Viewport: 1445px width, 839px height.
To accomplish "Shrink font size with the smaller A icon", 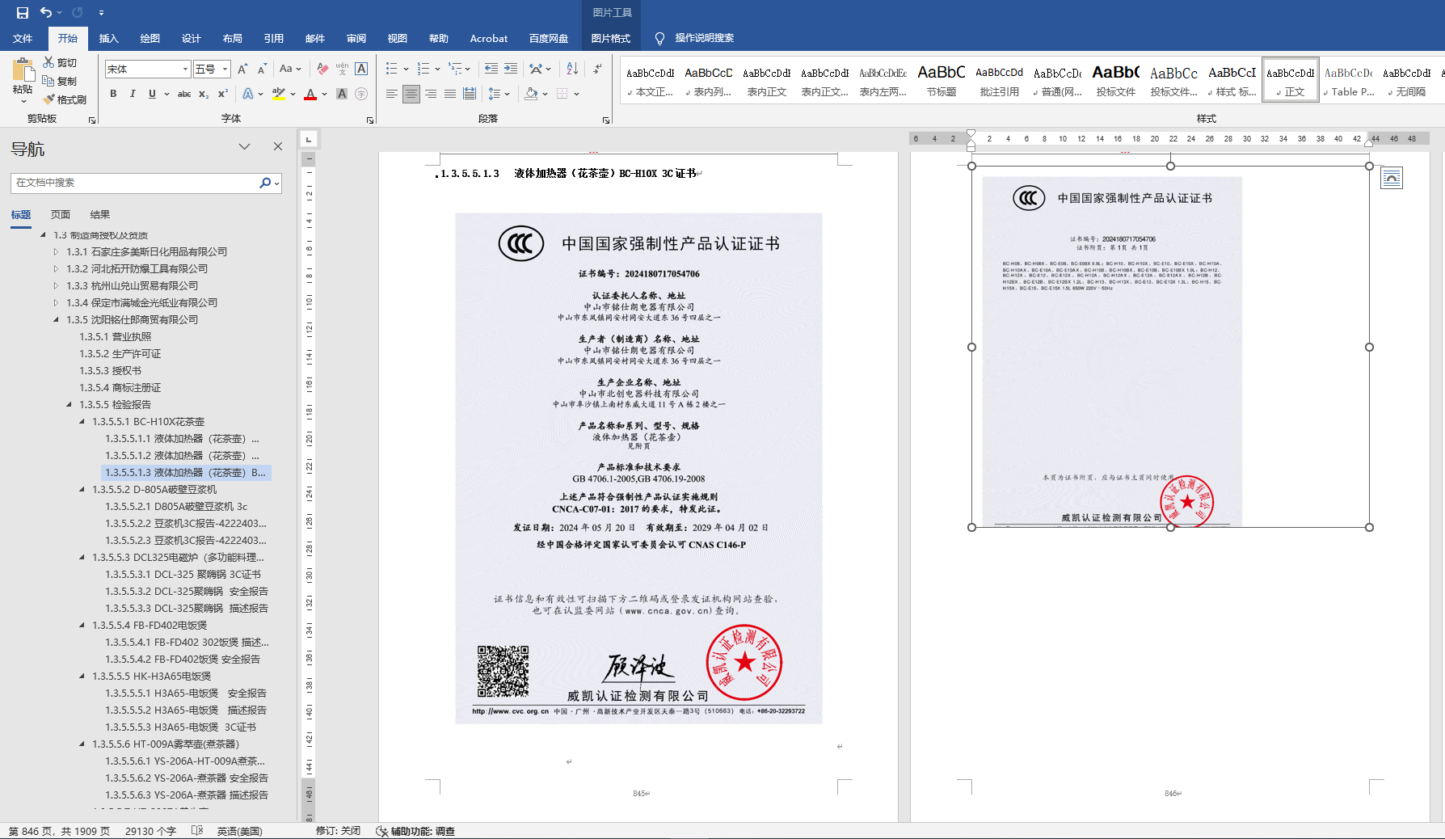I will (262, 70).
